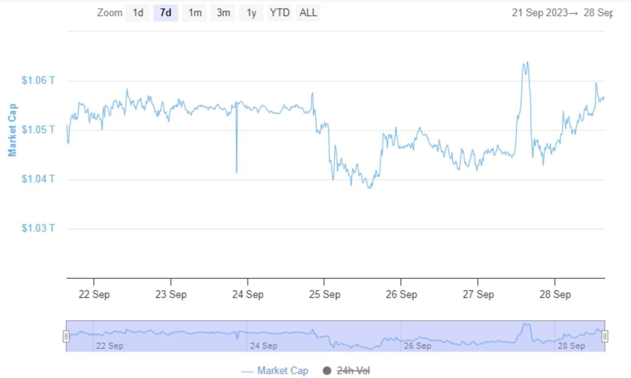Image resolution: width=631 pixels, height=378 pixels.
Task: Toggle the Market Cap legend series
Action: coord(282,371)
